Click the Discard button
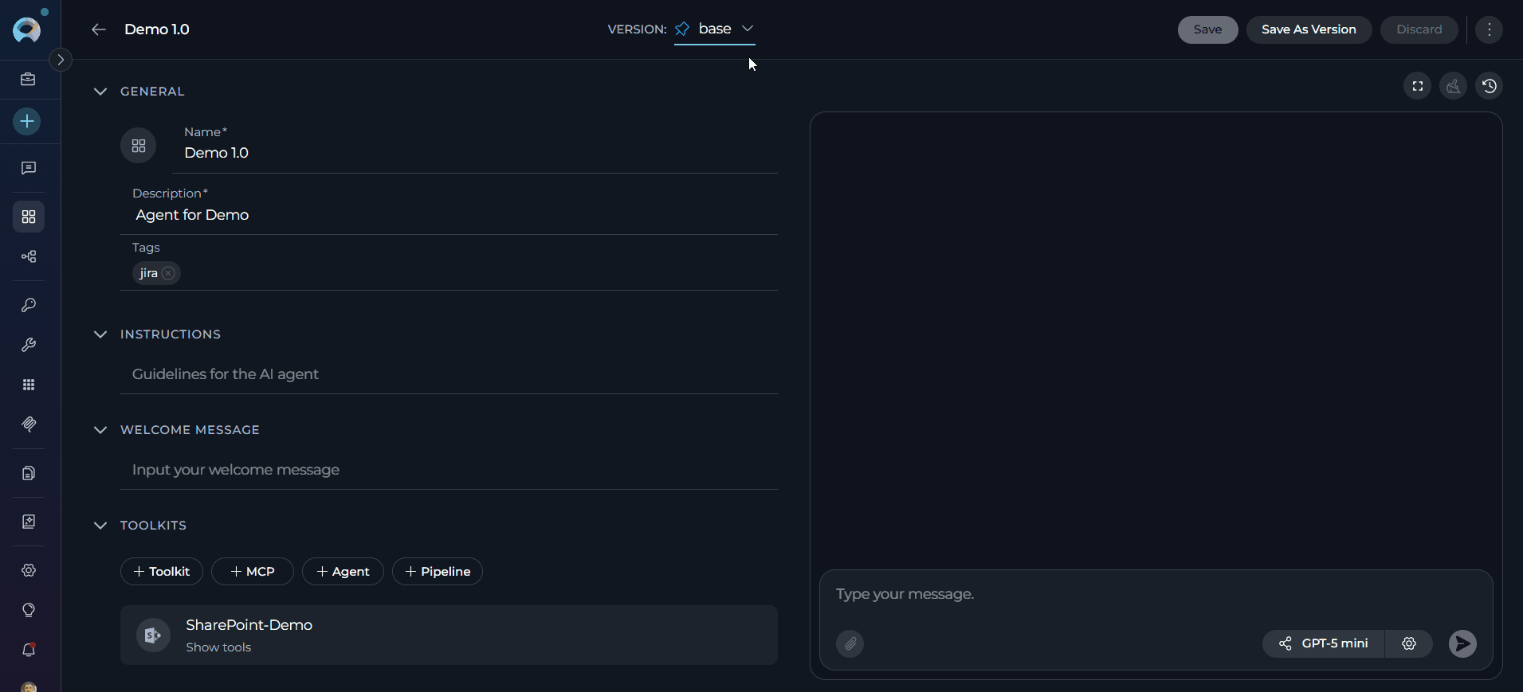 (x=1419, y=29)
